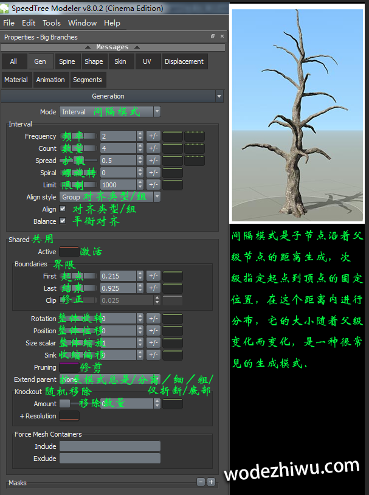
Task: Click the +/- variance button for Rotation
Action: click(153, 319)
